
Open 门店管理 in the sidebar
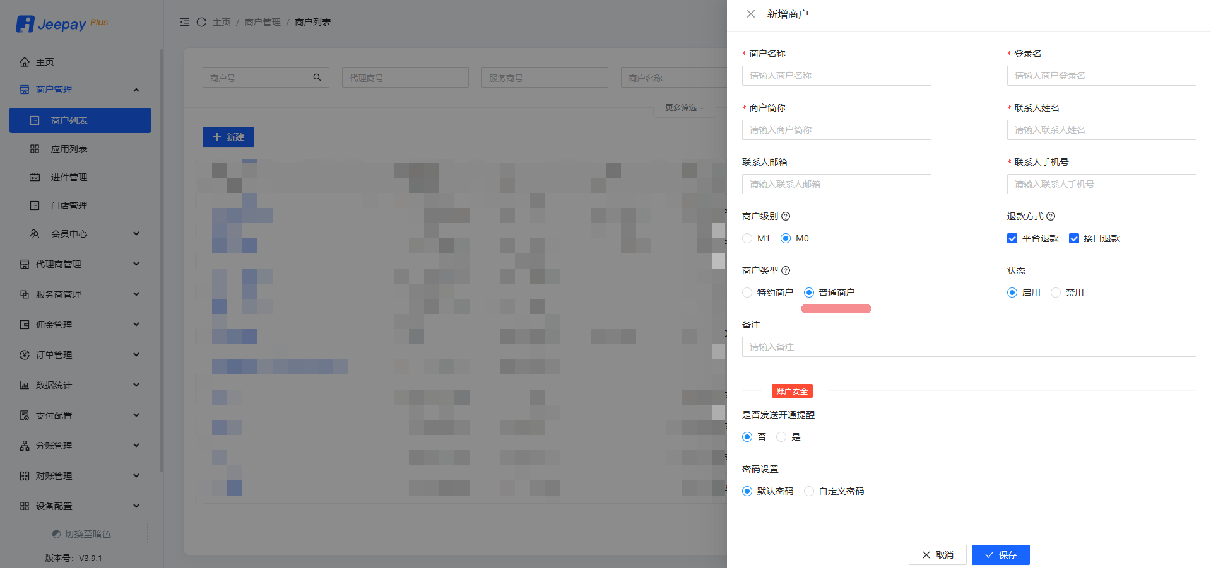click(x=69, y=206)
